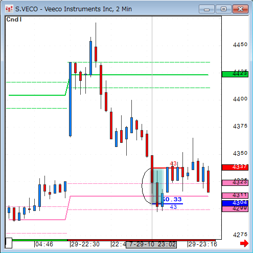This screenshot has height=253, width=253.
Task: Click the 04:46 time axis label
Action: click(x=44, y=244)
